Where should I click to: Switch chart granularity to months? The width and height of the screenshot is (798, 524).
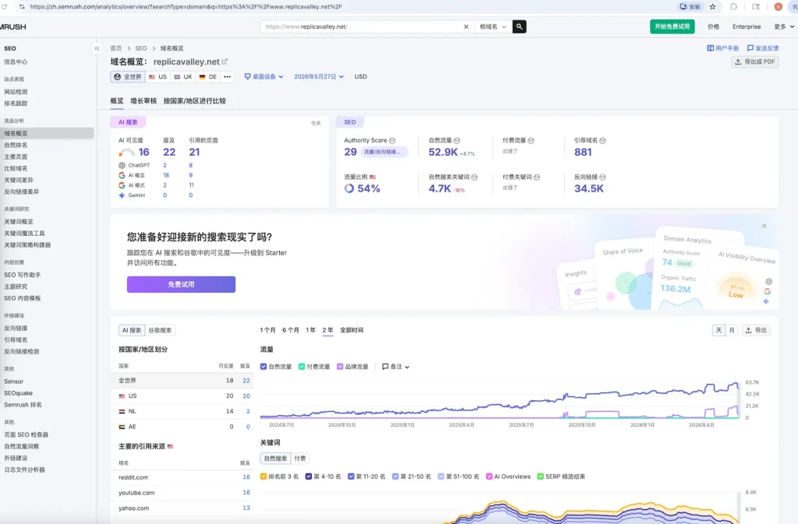[x=732, y=330]
